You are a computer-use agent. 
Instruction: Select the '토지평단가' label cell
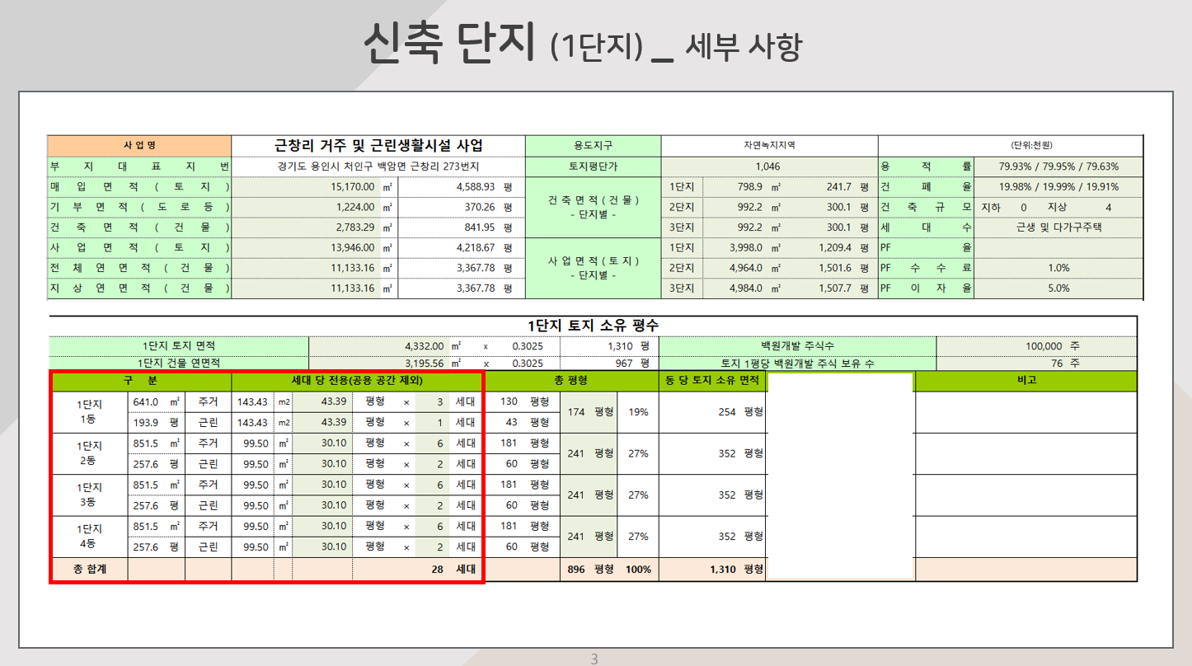594,166
